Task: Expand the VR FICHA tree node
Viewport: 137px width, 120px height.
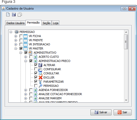Action: 16,36
